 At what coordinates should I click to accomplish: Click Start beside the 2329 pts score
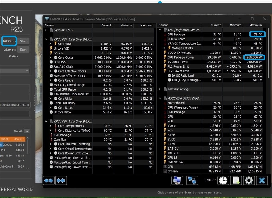click(x=23, y=49)
